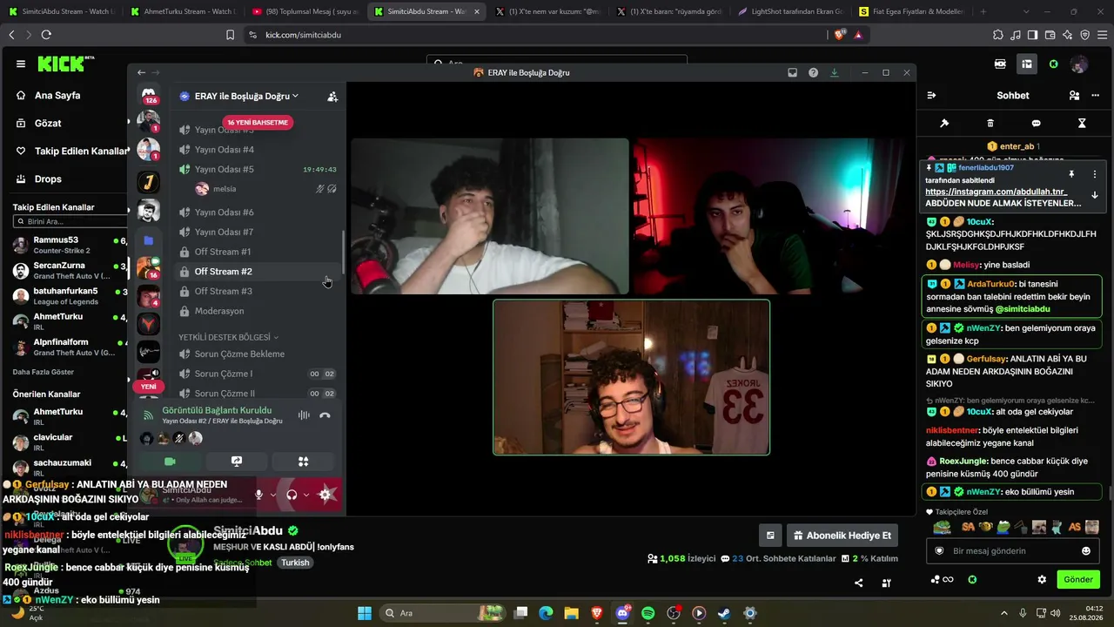Join Sorun Çözme I channel
Image resolution: width=1114 pixels, height=627 pixels.
coord(258,374)
